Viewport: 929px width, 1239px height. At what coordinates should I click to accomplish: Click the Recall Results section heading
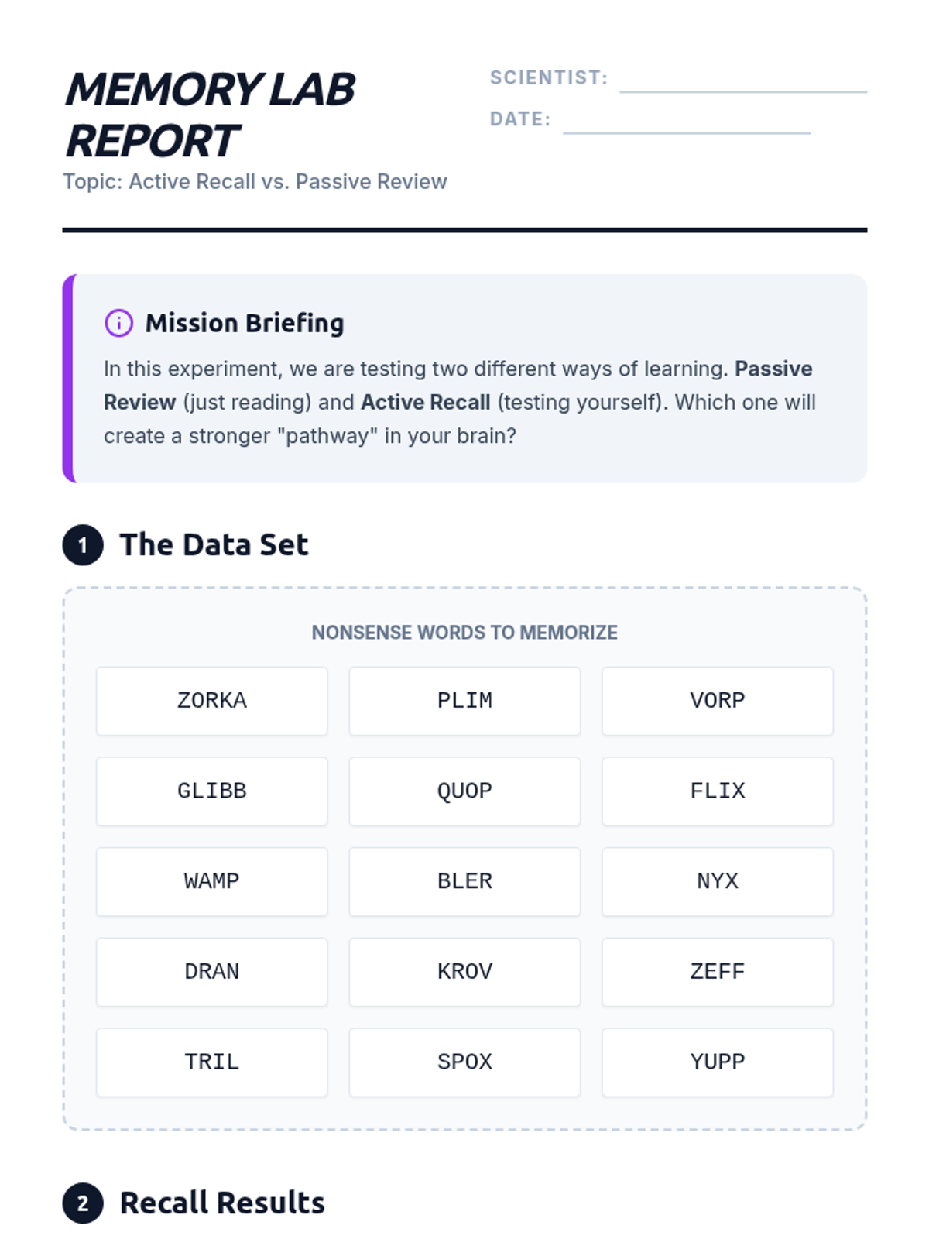coord(222,1203)
